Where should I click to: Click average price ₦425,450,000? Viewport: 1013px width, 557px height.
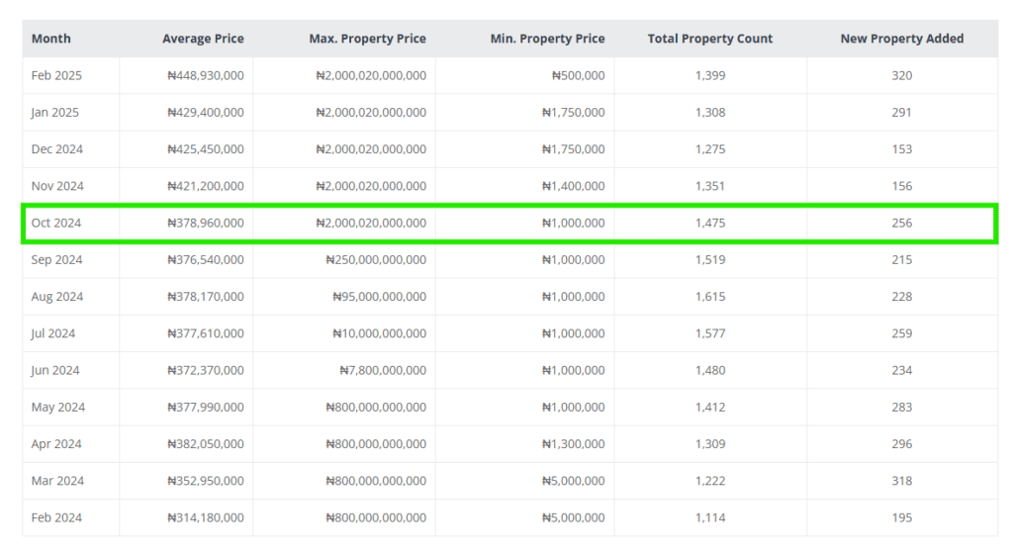(206, 149)
